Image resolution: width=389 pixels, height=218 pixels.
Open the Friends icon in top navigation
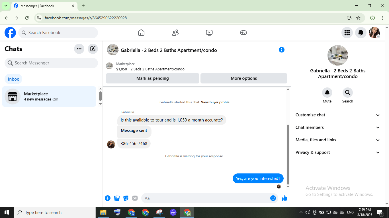click(175, 33)
